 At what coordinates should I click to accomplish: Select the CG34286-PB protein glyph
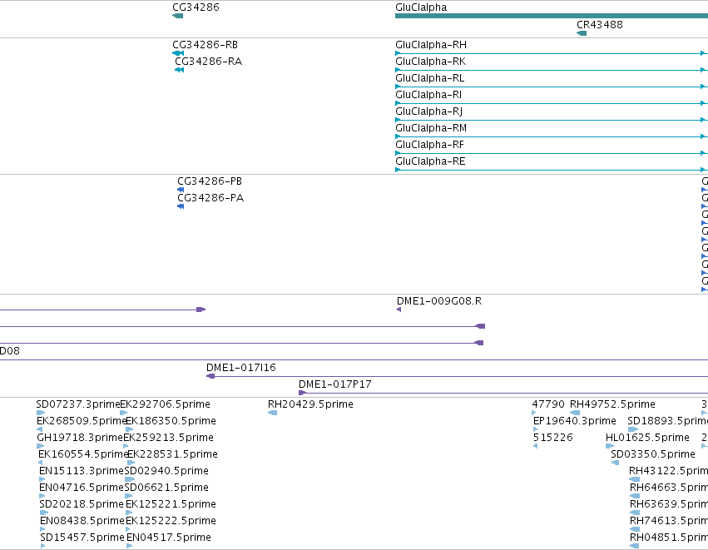pyautogui.click(x=181, y=190)
